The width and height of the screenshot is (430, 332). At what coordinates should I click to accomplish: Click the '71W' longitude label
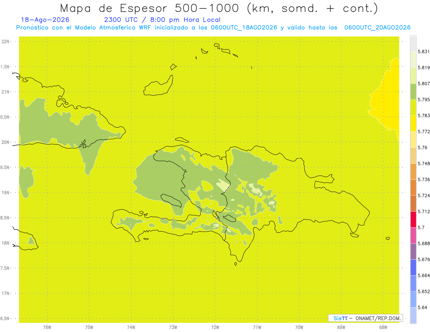click(x=257, y=327)
